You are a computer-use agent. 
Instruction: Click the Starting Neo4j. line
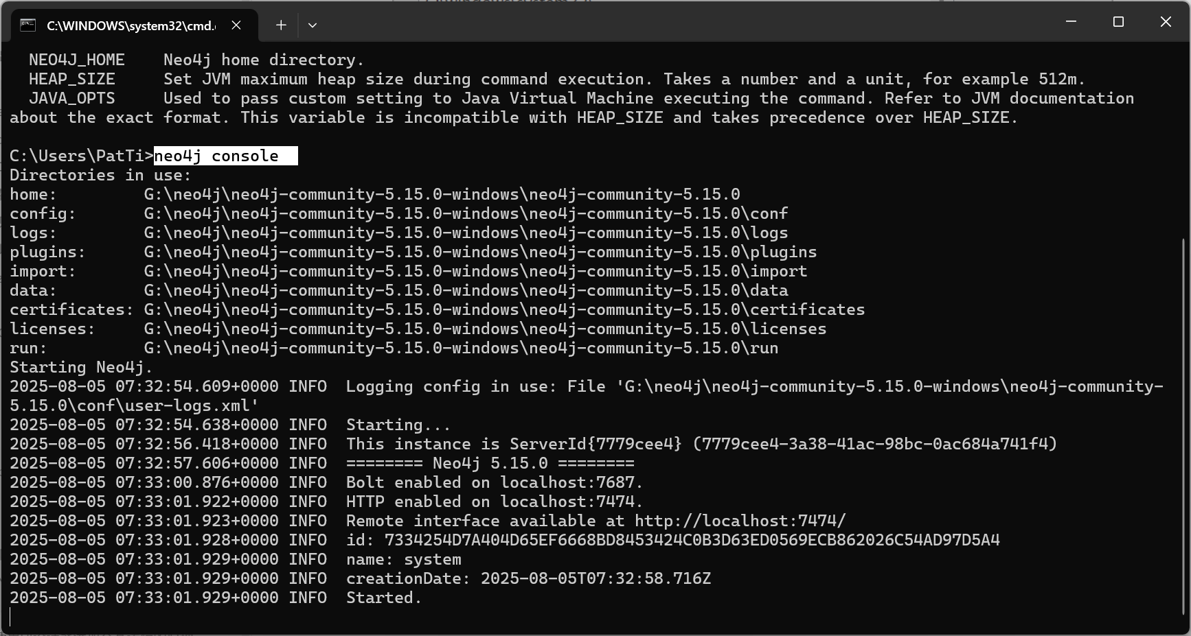pos(81,367)
